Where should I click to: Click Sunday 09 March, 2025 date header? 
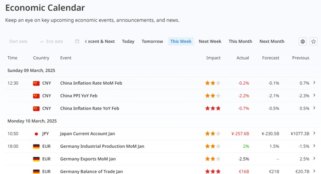click(x=31, y=70)
